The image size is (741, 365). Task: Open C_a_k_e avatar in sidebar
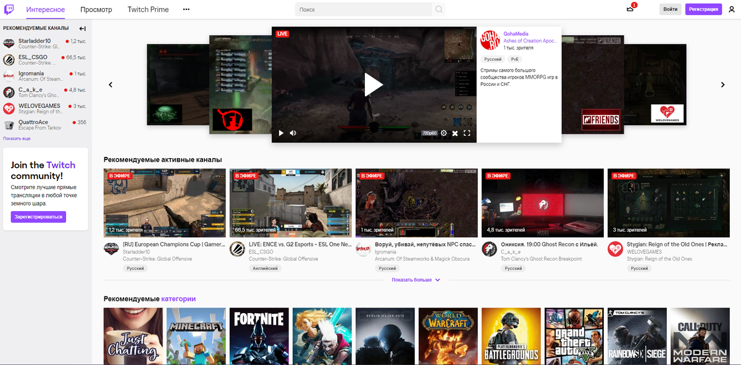[9, 93]
